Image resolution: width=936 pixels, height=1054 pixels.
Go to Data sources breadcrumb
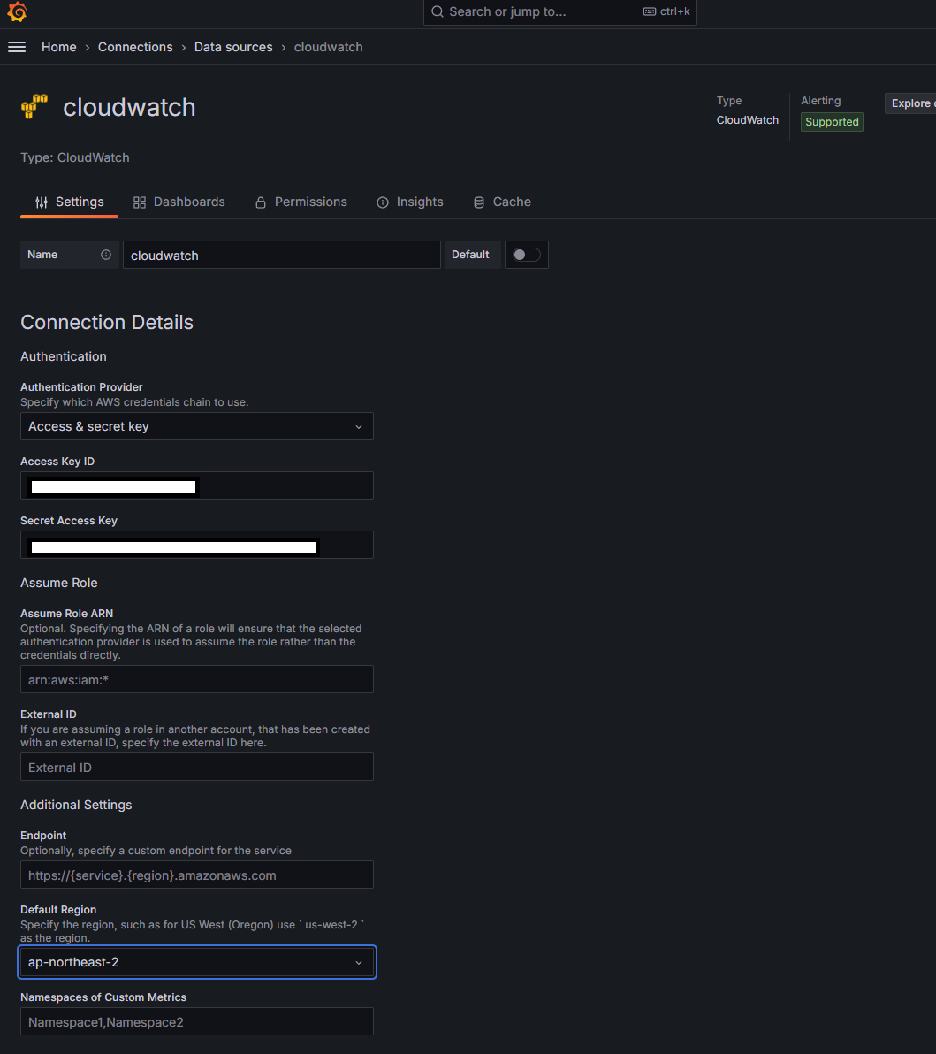[x=233, y=47]
